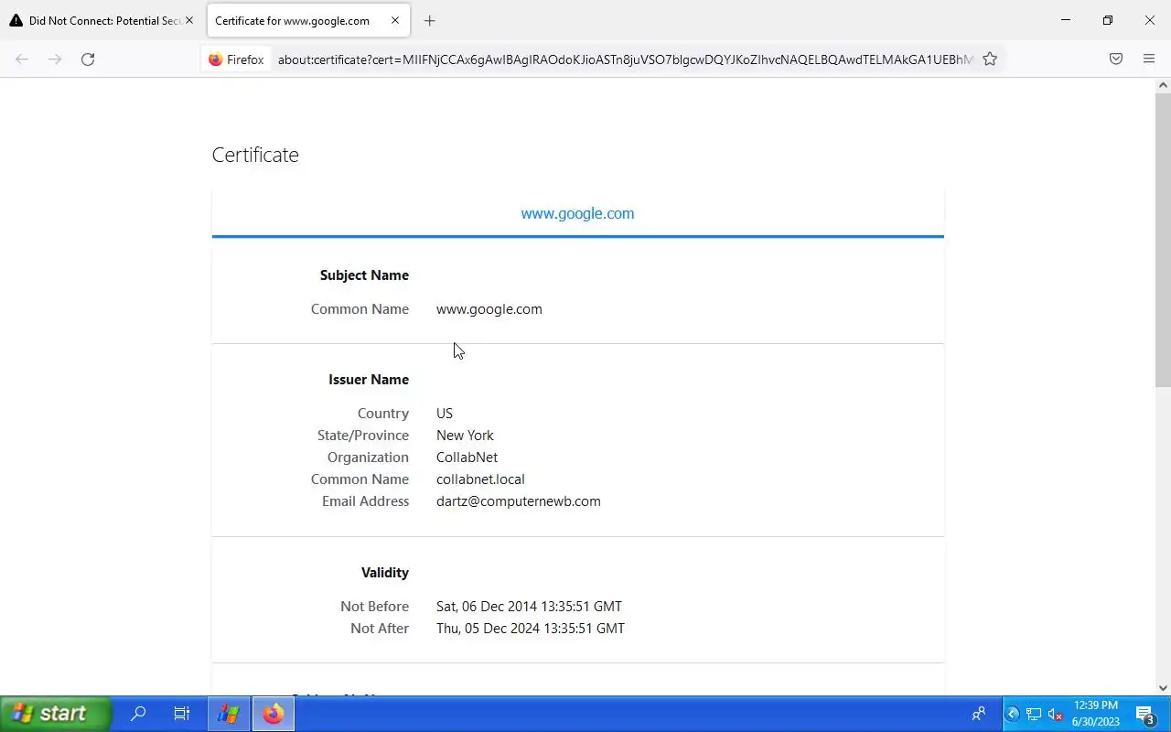Open a new browser tab
Image resolution: width=1171 pixels, height=732 pixels.
click(x=429, y=20)
